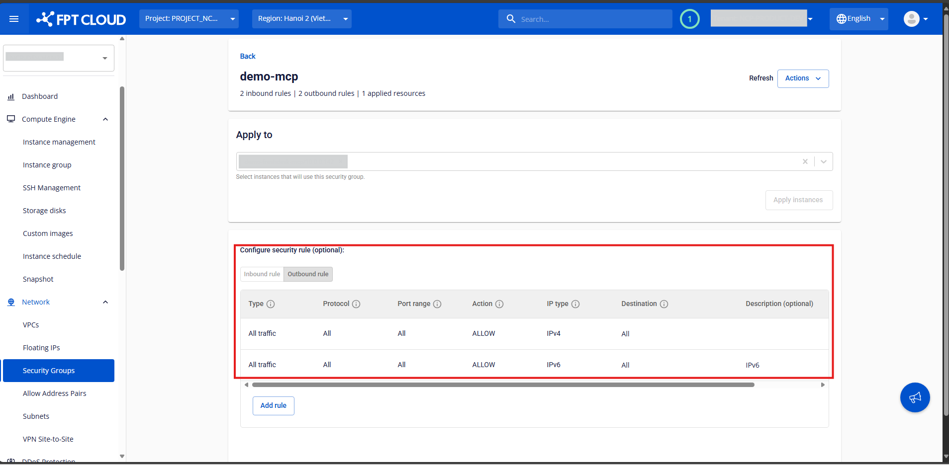Click the FPT Cloud logo
This screenshot has width=949, height=465.
[x=81, y=19]
